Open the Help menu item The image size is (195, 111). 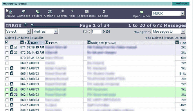tap(72, 13)
